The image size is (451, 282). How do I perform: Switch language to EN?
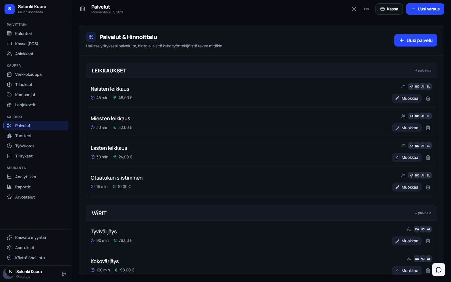[366, 9]
